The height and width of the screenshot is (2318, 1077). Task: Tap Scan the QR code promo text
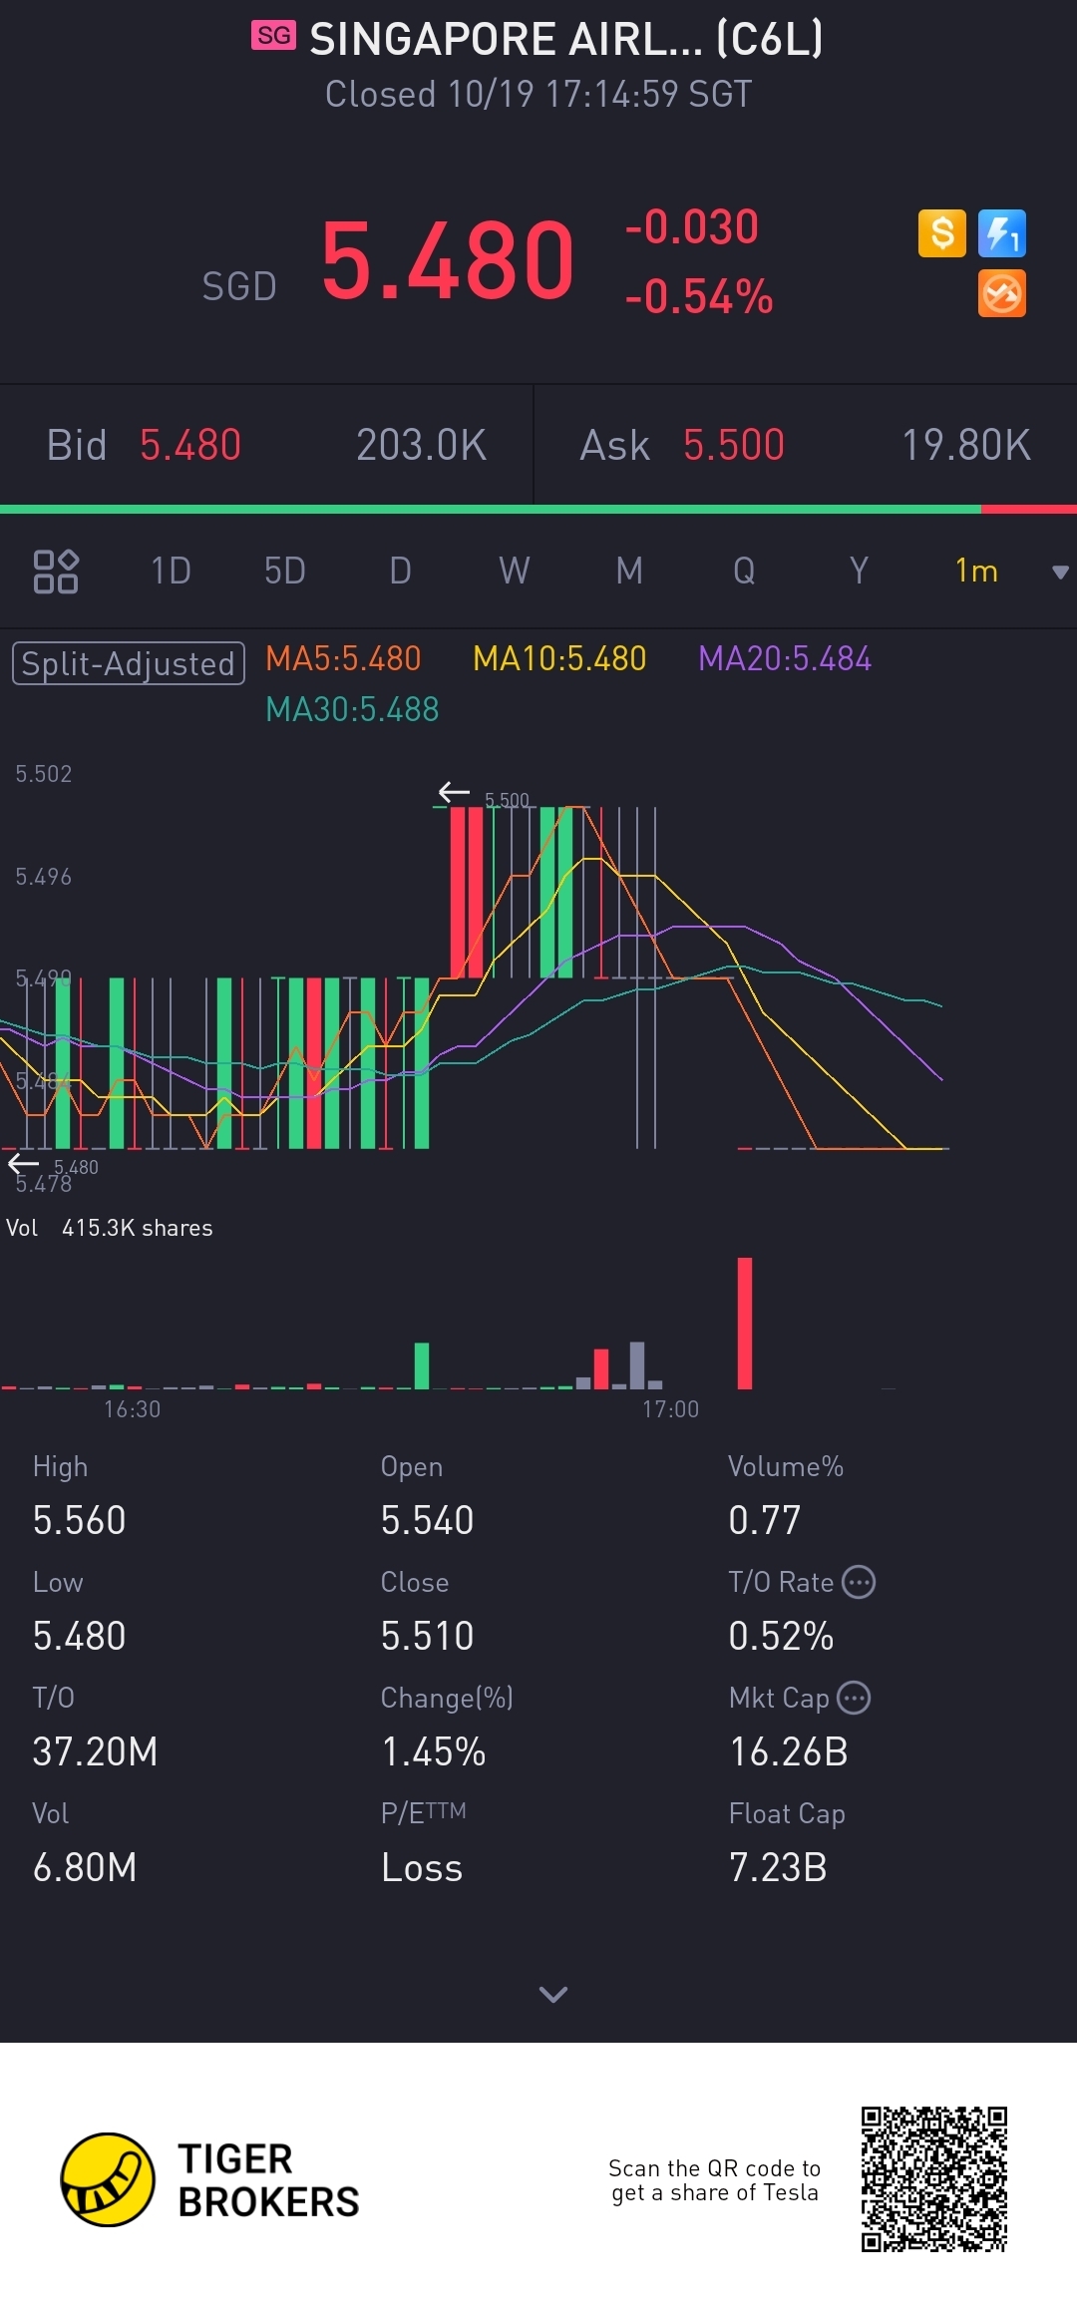[x=715, y=2180]
